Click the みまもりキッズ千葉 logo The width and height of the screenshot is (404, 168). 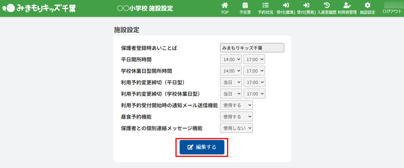38,8
